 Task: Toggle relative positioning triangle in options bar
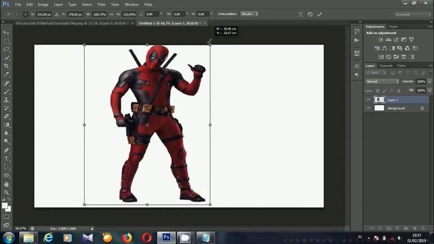click(x=57, y=14)
